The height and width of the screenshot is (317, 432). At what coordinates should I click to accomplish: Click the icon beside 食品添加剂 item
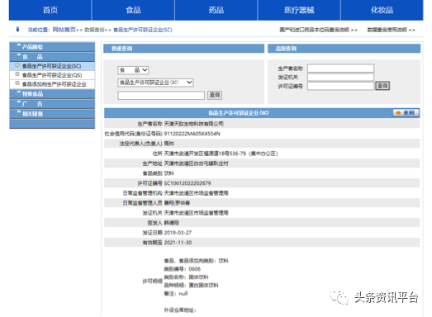click(x=17, y=83)
